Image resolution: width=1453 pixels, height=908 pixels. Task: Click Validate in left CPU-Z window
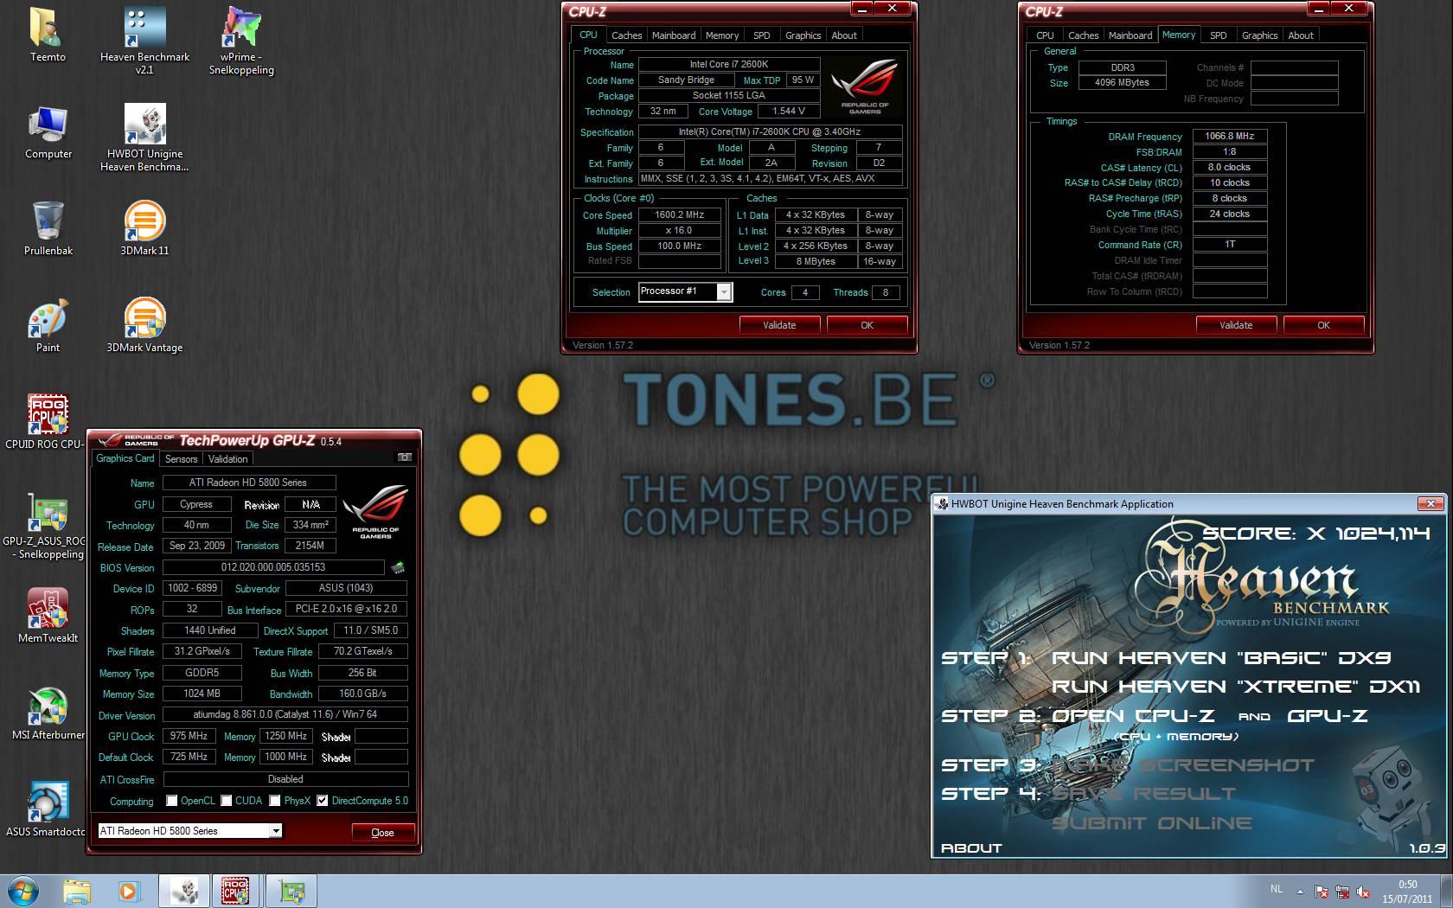point(779,325)
